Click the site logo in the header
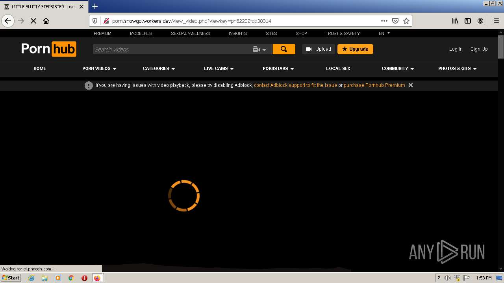The width and height of the screenshot is (504, 283). coord(49,49)
